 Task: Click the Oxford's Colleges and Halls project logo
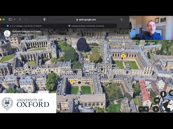7,33
